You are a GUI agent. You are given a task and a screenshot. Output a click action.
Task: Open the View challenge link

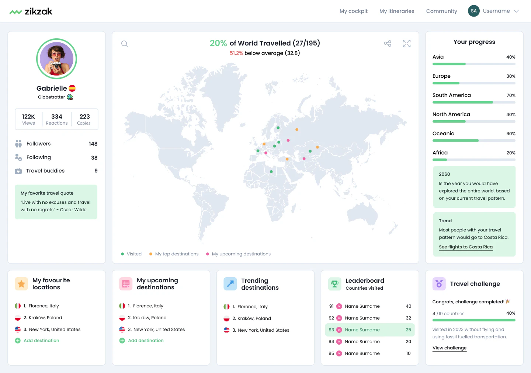[x=450, y=348]
